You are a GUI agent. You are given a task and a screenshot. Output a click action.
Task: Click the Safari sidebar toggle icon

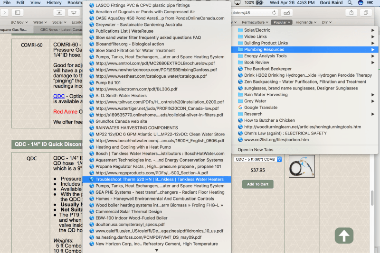click(18, 12)
